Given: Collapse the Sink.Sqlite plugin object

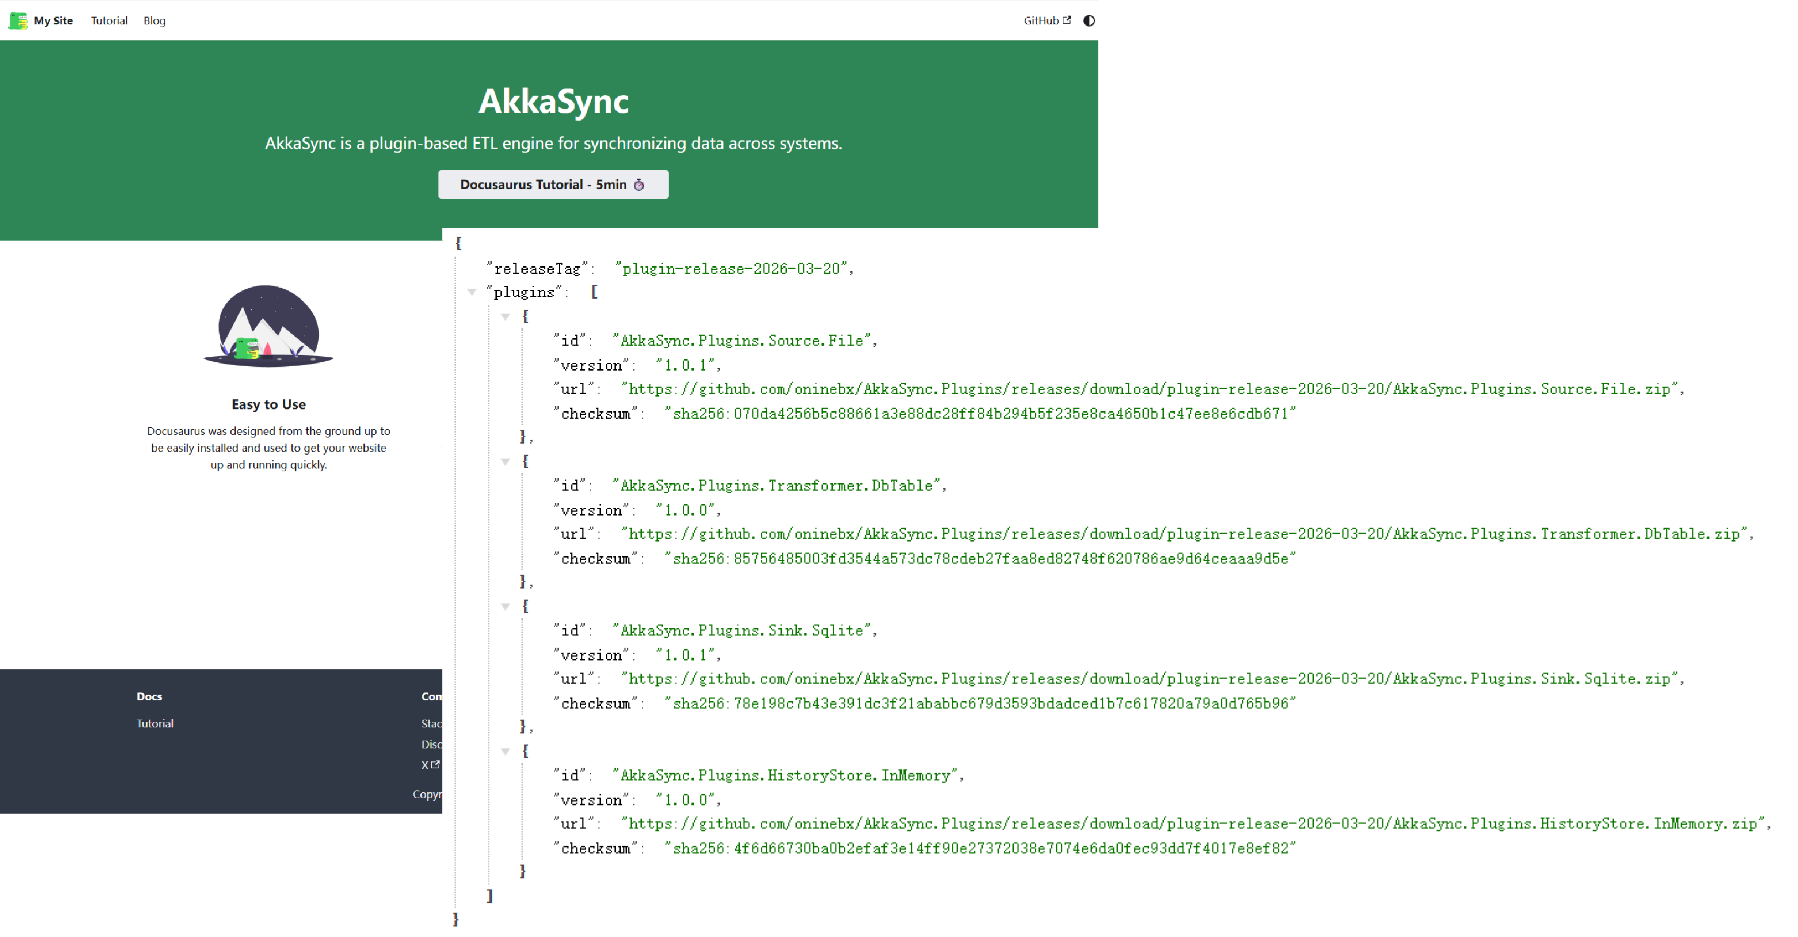Looking at the screenshot, I should pos(506,606).
